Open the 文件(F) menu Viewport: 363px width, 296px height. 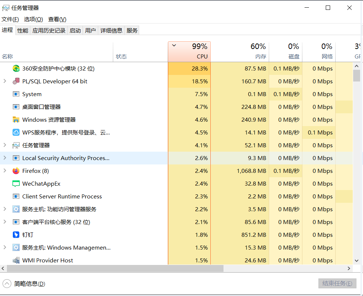[x=10, y=19]
